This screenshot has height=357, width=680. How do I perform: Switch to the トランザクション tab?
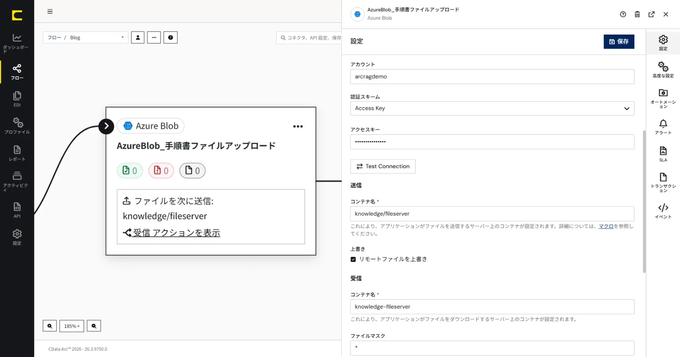click(x=663, y=182)
